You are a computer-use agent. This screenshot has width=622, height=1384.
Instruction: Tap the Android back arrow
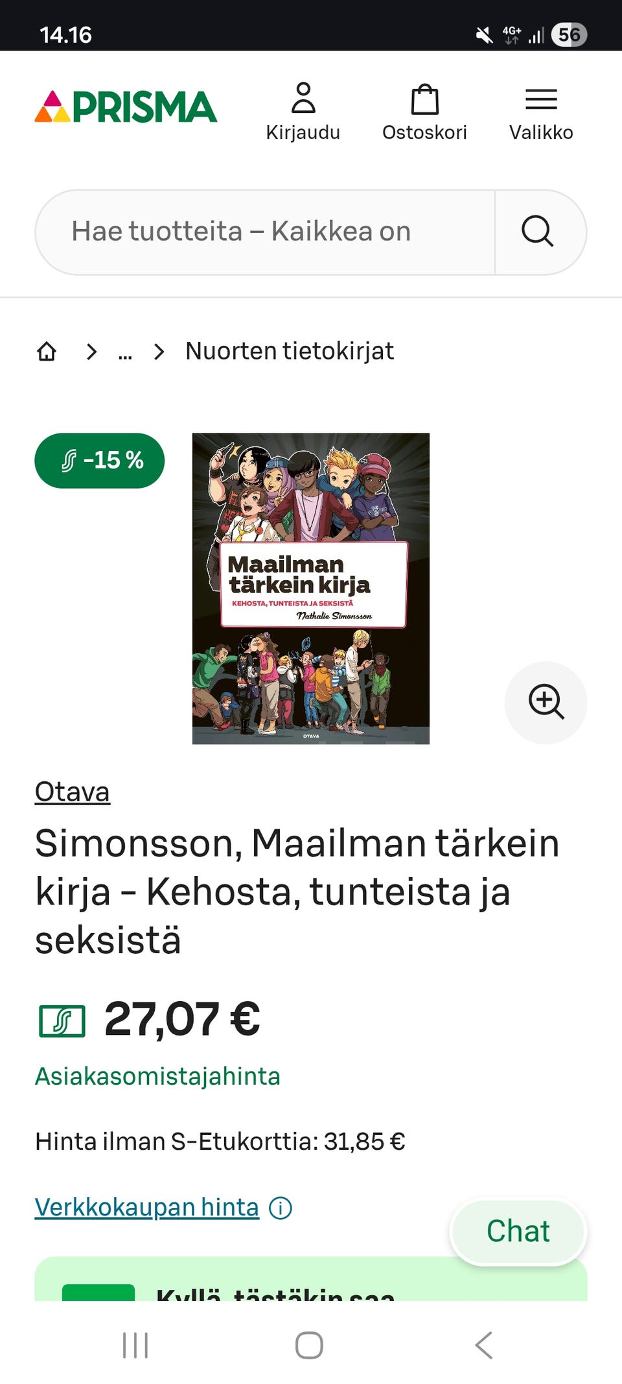[x=484, y=1345]
